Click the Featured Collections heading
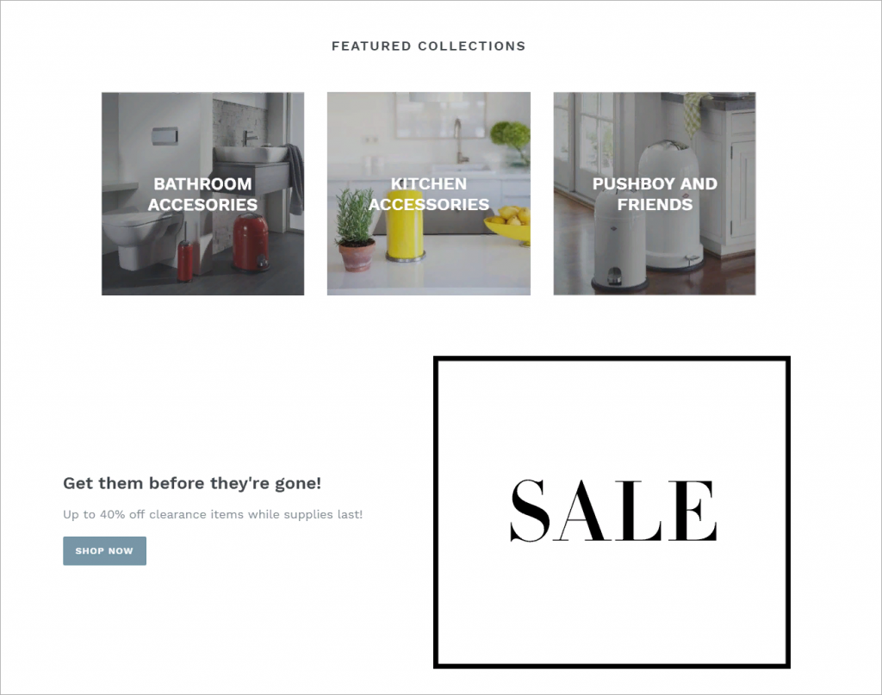Viewport: 882px width, 695px height. [429, 47]
